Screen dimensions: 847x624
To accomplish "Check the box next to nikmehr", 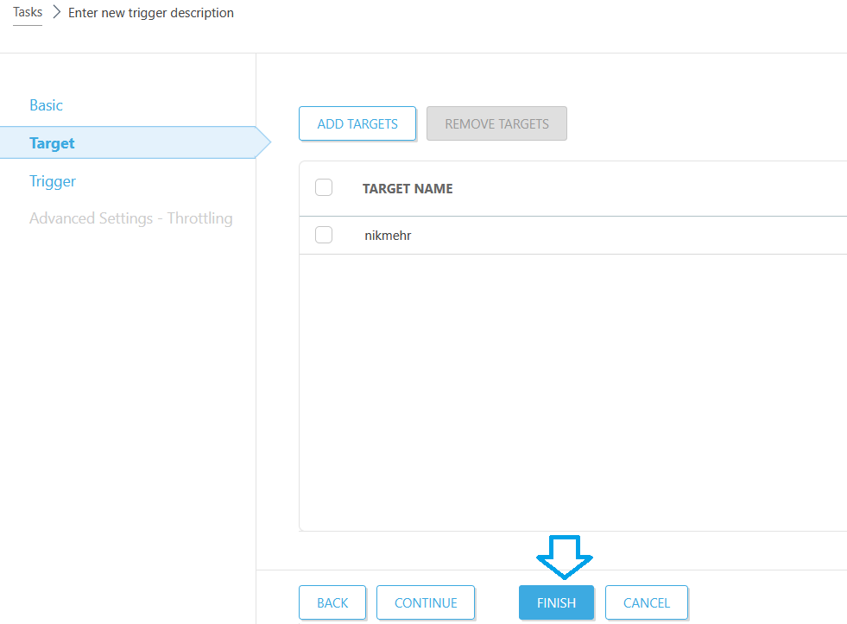I will click(x=324, y=235).
